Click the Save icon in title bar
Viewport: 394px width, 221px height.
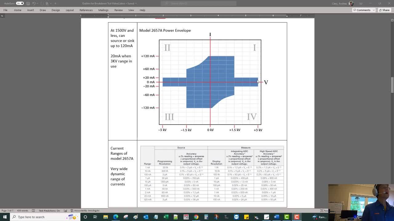(28, 3)
